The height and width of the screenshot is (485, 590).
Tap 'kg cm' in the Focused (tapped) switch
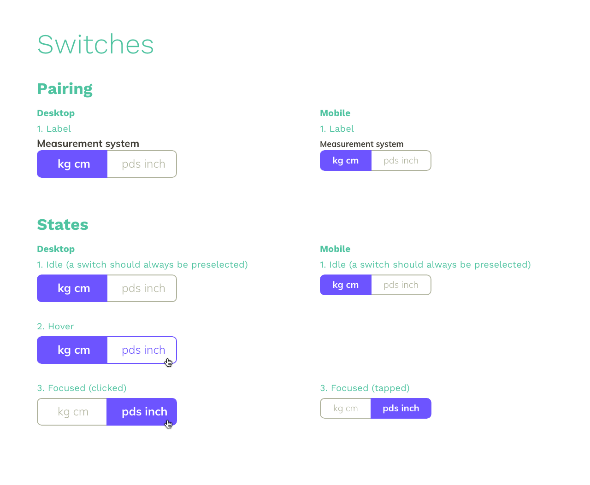pos(345,409)
